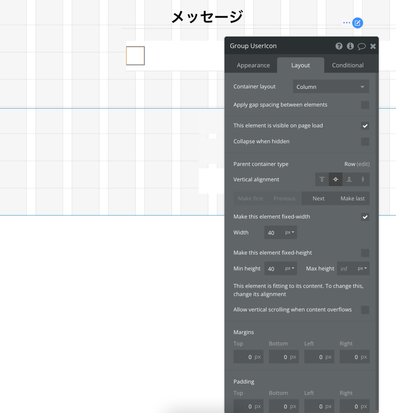This screenshot has height=413, width=396.
Task: Click the Max height input field
Action: [x=346, y=269]
